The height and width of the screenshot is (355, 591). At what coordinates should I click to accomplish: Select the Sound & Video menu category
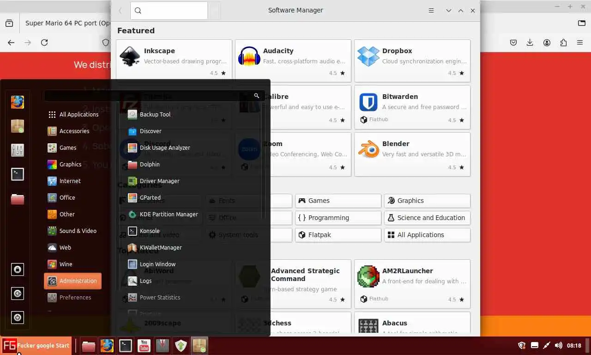click(73, 231)
